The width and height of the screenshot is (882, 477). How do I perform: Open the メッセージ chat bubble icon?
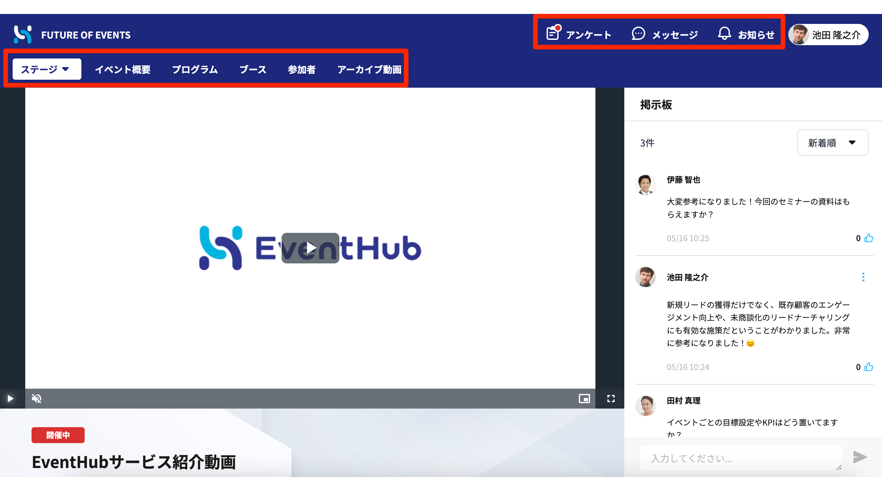coord(638,34)
